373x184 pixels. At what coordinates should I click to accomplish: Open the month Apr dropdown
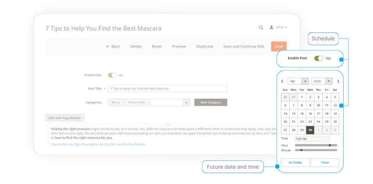[x=298, y=81]
